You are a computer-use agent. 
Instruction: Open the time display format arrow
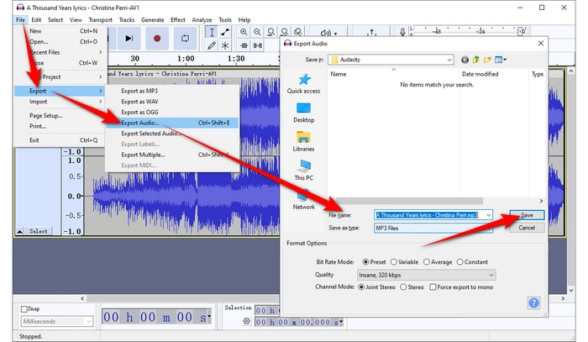click(x=209, y=318)
